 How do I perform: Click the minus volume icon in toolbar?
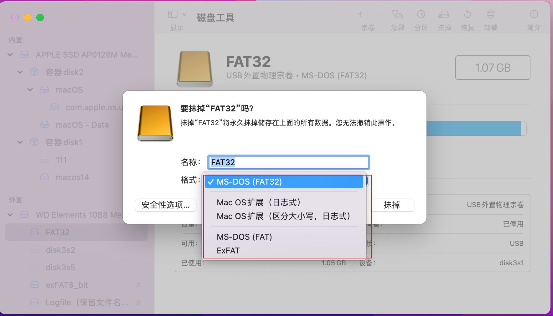pos(375,14)
